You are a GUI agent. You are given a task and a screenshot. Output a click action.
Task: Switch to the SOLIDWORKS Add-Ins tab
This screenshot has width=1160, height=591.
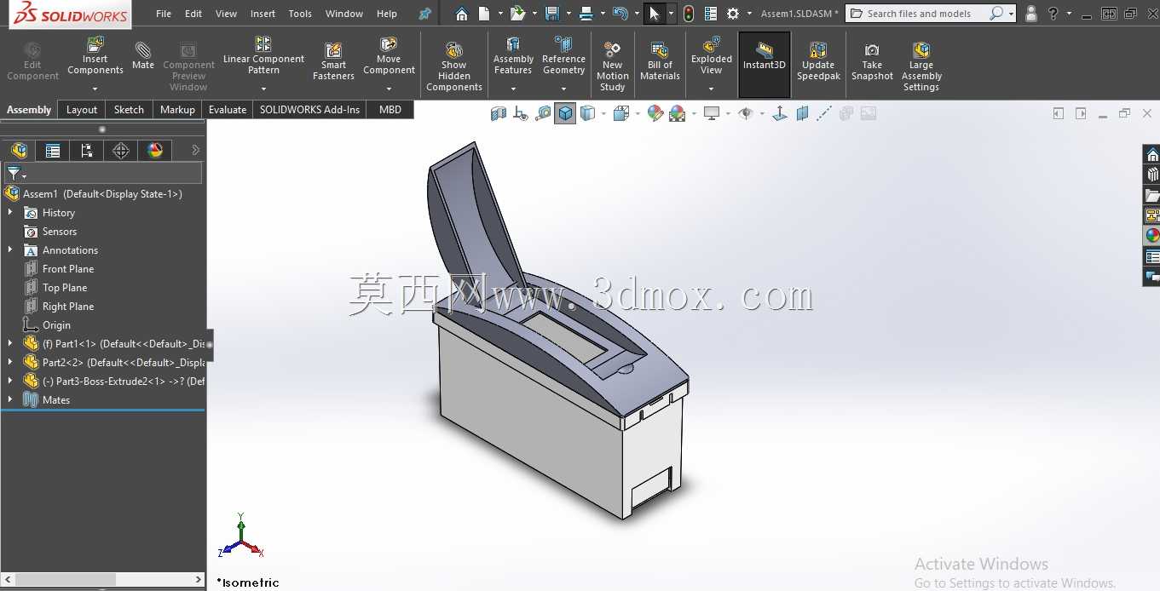(310, 109)
